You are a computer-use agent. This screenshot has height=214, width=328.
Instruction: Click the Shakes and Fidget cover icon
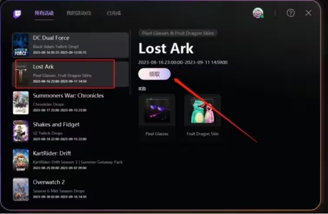click(x=21, y=131)
